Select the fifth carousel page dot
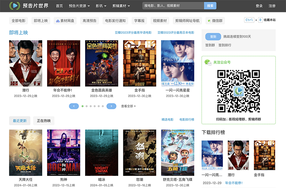 99,106
